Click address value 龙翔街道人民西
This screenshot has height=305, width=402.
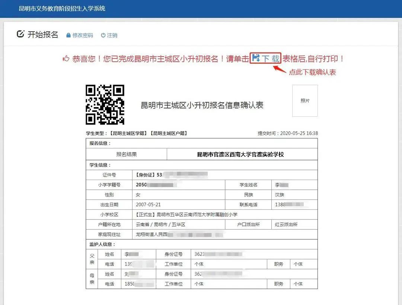pos(151,234)
